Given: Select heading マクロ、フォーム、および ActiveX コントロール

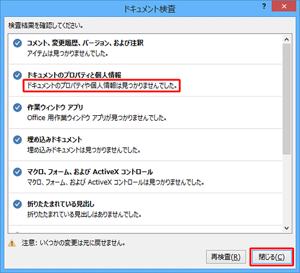Looking at the screenshot, I should tap(90, 172).
